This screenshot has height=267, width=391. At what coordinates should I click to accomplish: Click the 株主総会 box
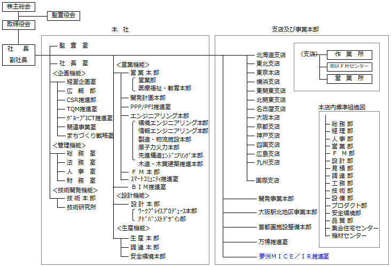point(19,6)
